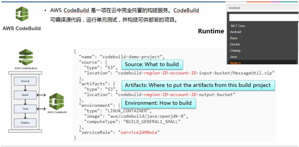The width and height of the screenshot is (299, 147).
Task: Click the Test stage box
Action: (25, 109)
